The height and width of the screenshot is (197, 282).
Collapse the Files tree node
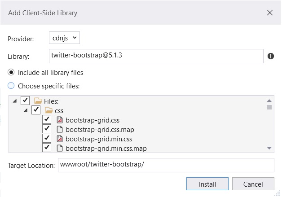click(x=15, y=101)
